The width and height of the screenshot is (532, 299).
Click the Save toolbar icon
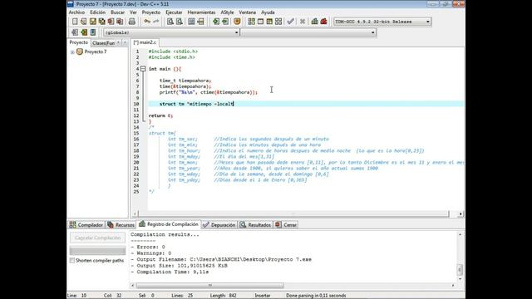pos(92,22)
